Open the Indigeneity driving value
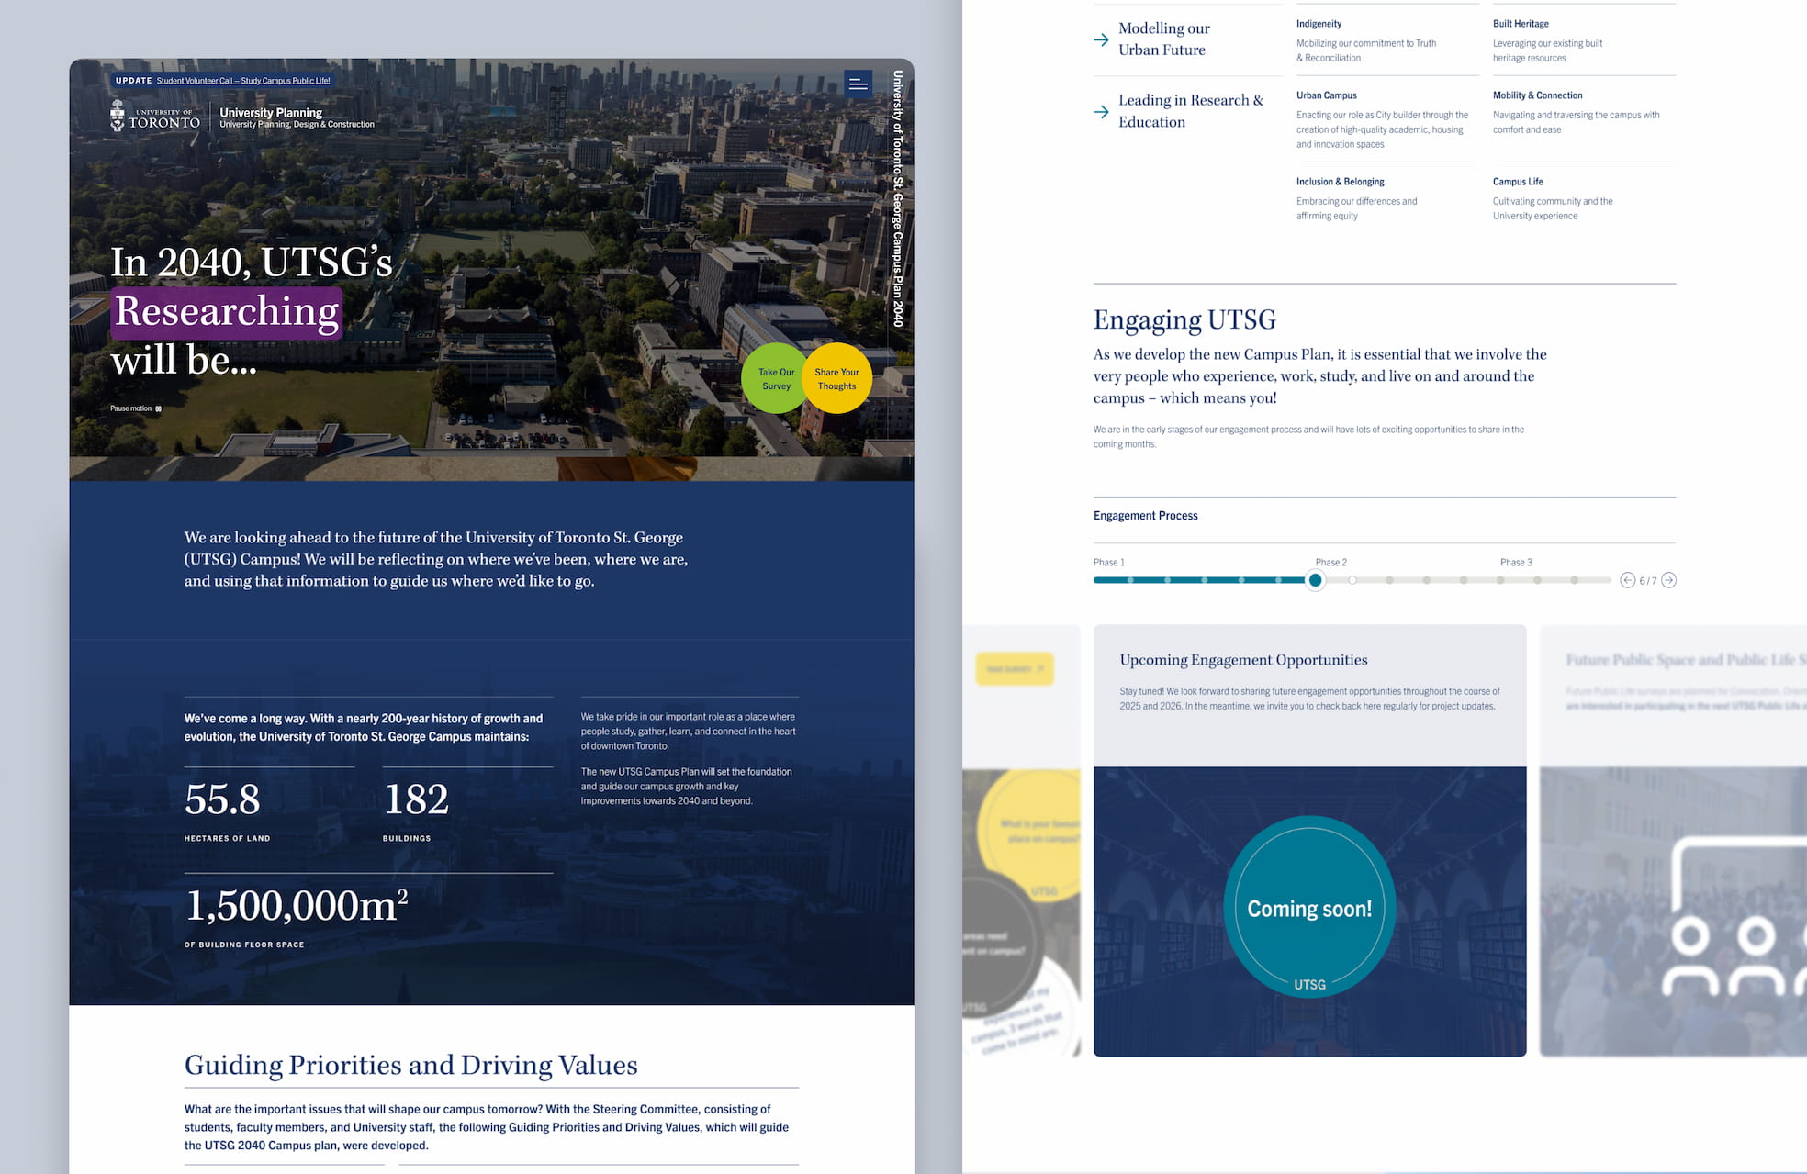1807x1174 pixels. [1319, 24]
